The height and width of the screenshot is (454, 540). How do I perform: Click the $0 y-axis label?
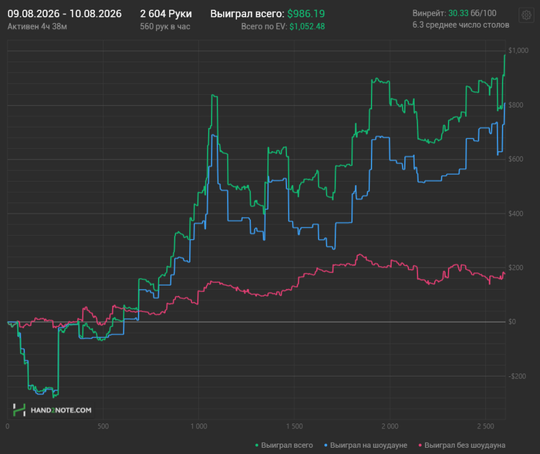coord(512,322)
